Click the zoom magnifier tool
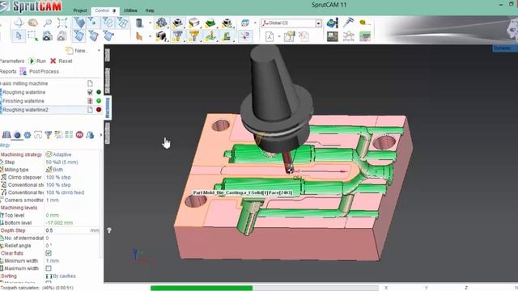Viewport: 518px width, 291px height. (x=48, y=23)
